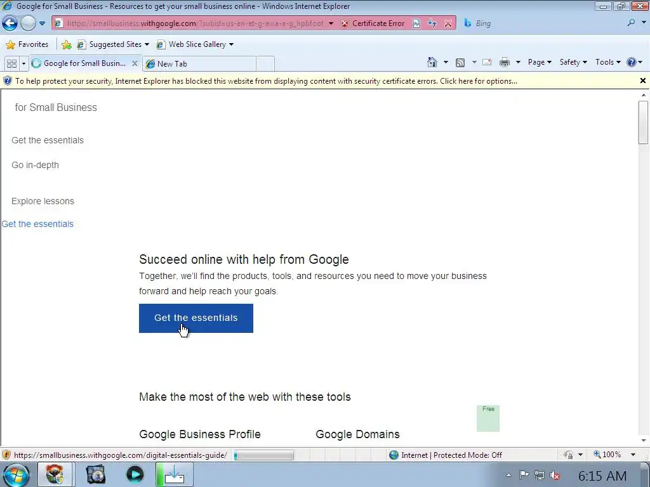Click the Print toolbar icon
The width and height of the screenshot is (650, 487).
pos(505,63)
